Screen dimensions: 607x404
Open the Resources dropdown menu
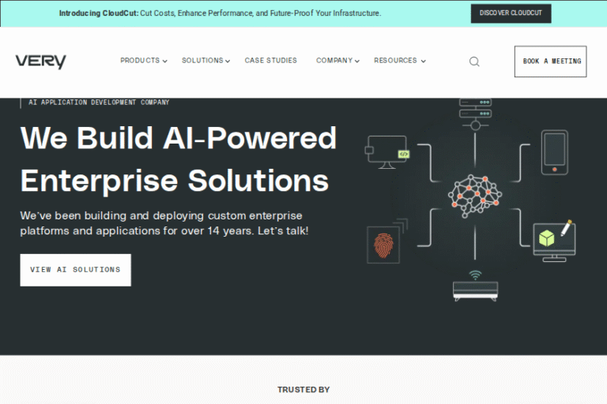(x=399, y=61)
